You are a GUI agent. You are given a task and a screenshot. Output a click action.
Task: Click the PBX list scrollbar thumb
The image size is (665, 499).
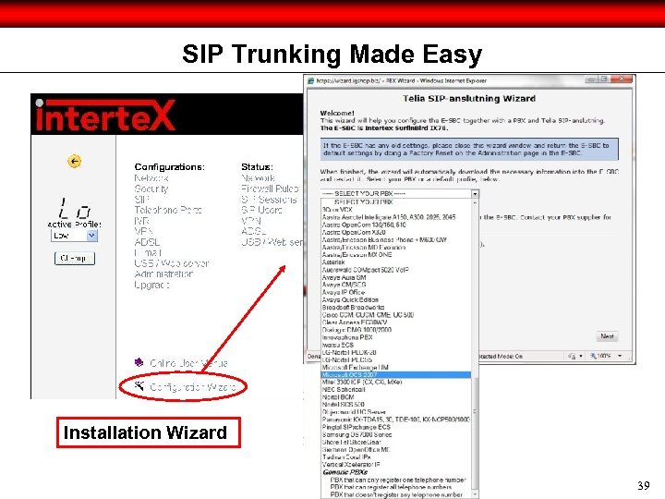coord(475,432)
